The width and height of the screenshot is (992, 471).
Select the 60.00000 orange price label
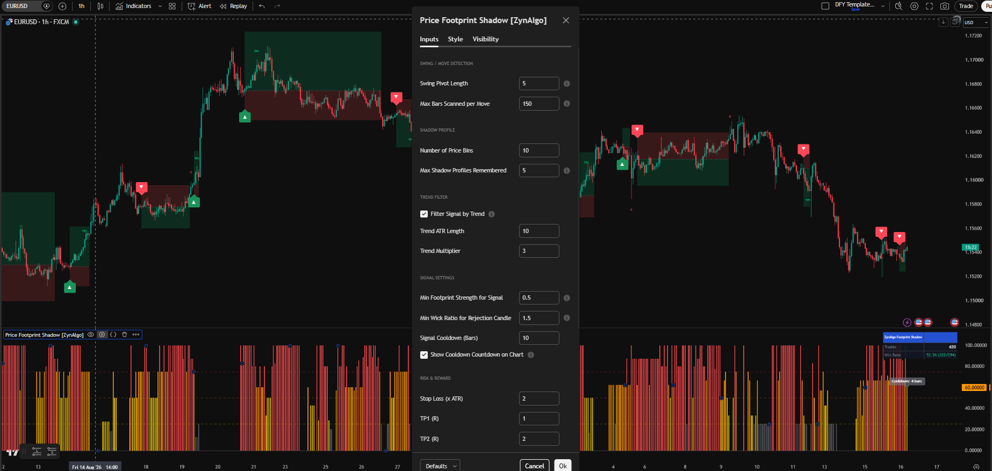point(974,387)
